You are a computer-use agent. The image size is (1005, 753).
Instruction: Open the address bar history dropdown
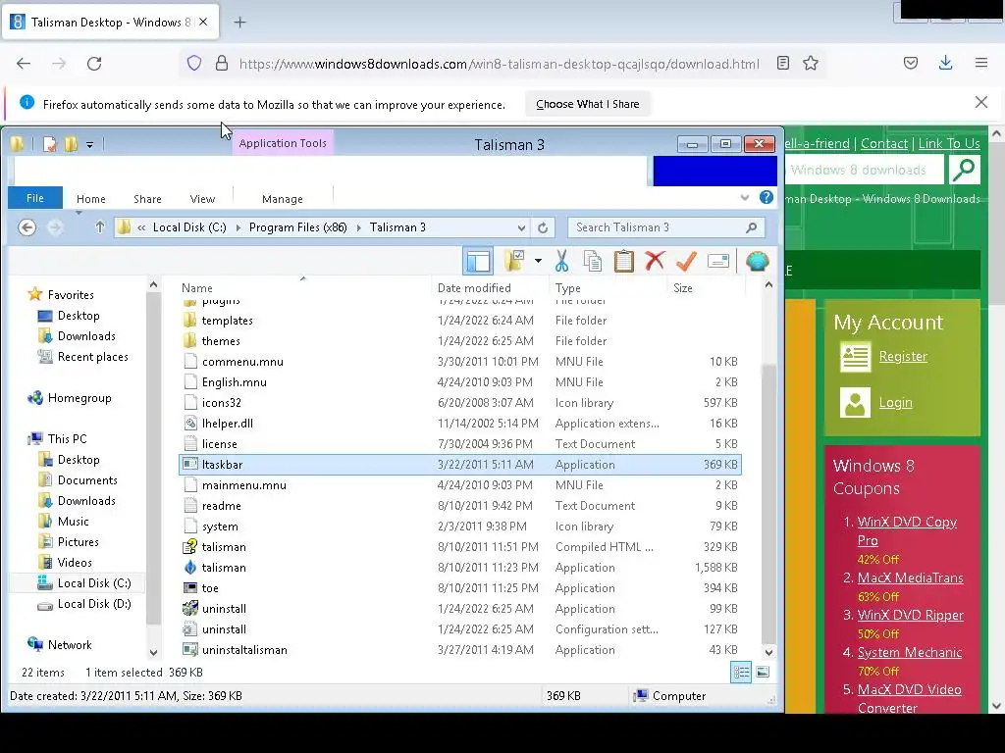(521, 227)
